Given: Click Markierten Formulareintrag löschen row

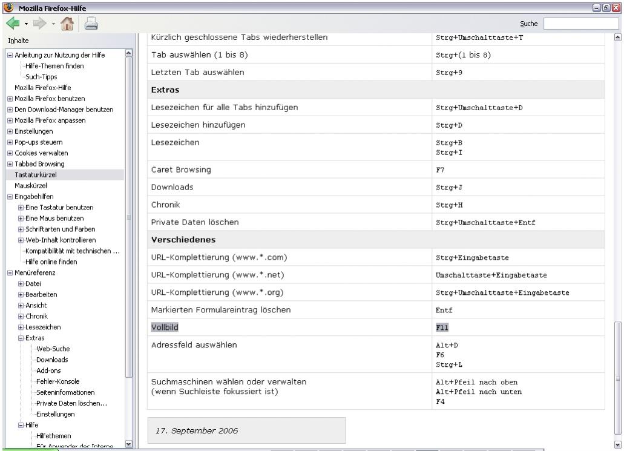Looking at the screenshot, I should click(x=221, y=310).
